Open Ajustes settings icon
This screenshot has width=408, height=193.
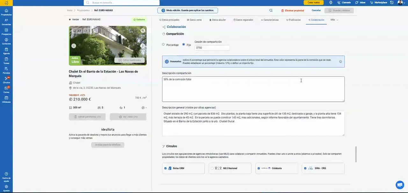6,188
